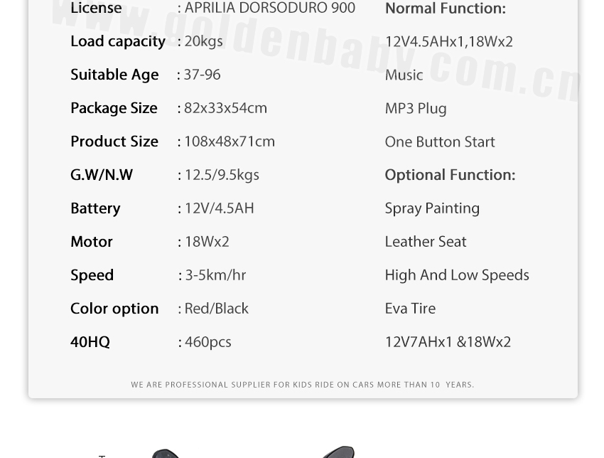Screen dimensions: 604x458
Task: Click the Suitable Age 37-96 value
Action: click(203, 75)
